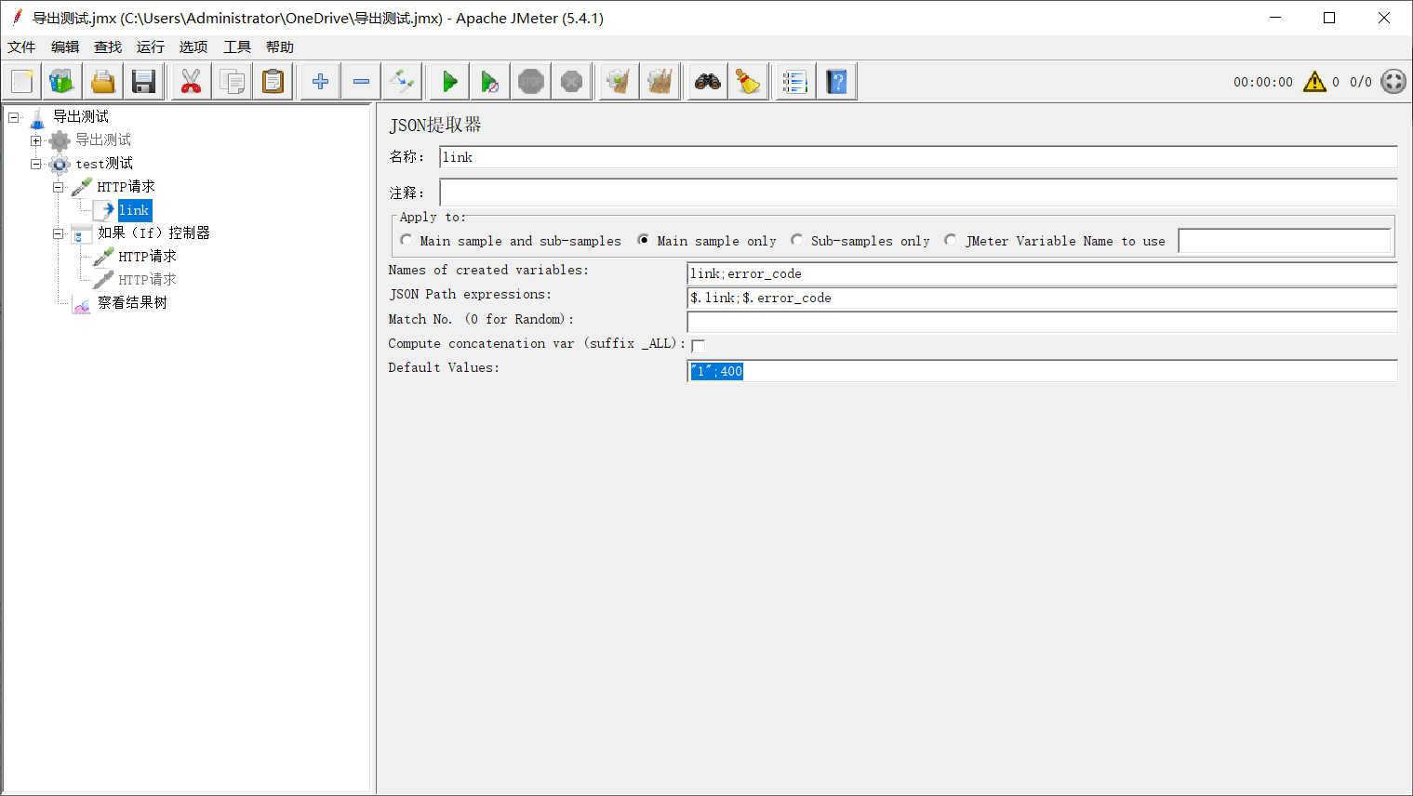Click the Paste clipboard icon
The height and width of the screenshot is (796, 1413).
(x=273, y=82)
